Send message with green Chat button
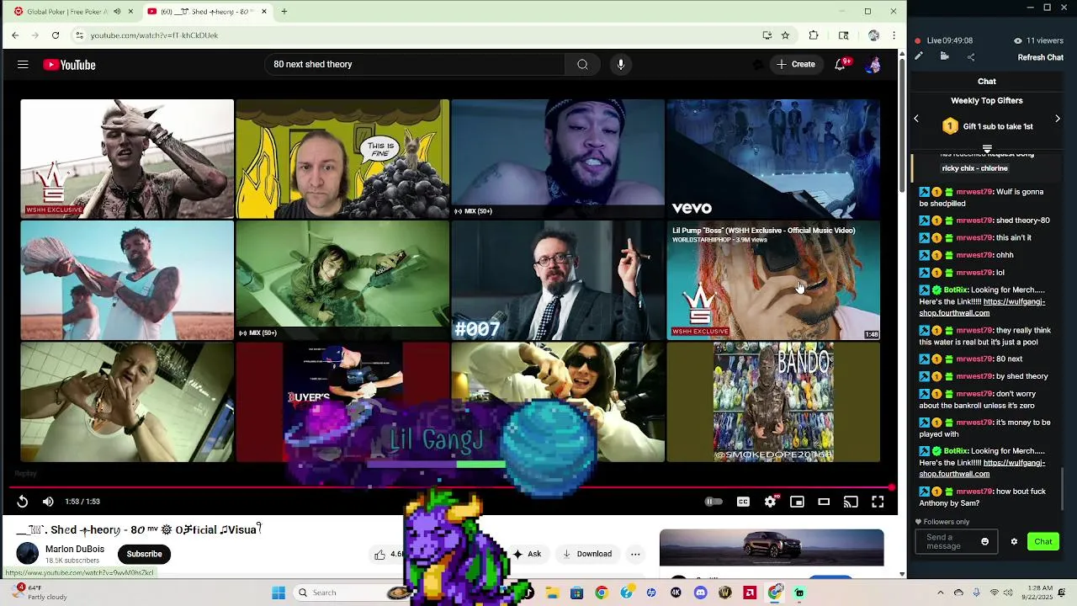The image size is (1077, 606). click(x=1043, y=542)
